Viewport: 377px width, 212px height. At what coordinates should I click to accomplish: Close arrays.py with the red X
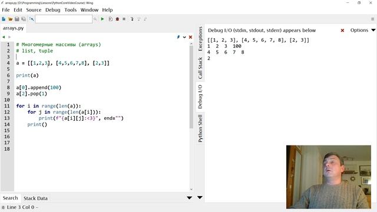(190, 37)
